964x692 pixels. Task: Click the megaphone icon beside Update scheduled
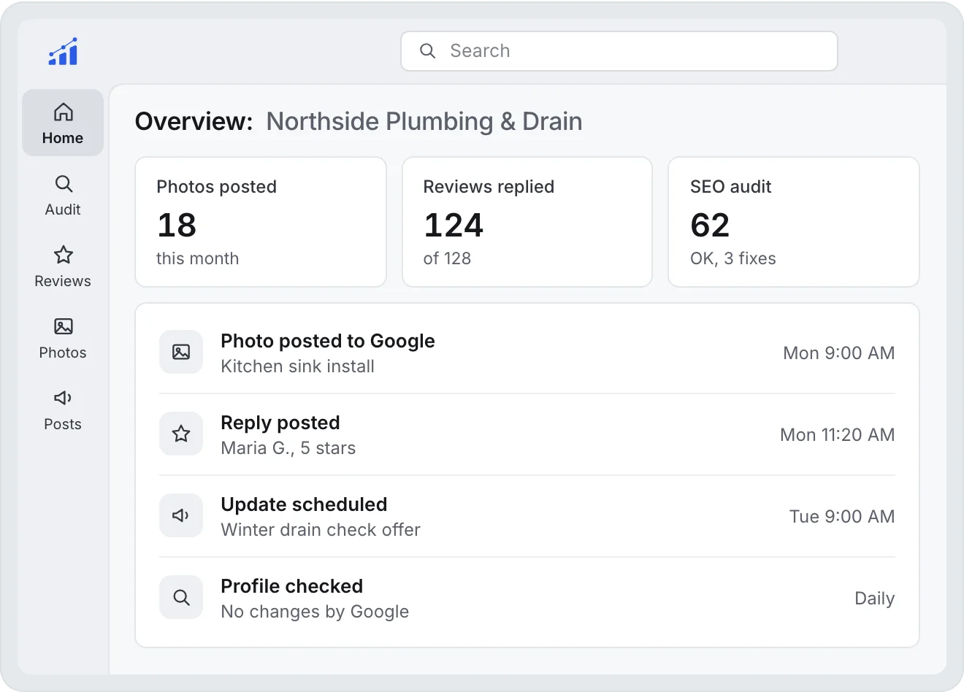tap(181, 515)
